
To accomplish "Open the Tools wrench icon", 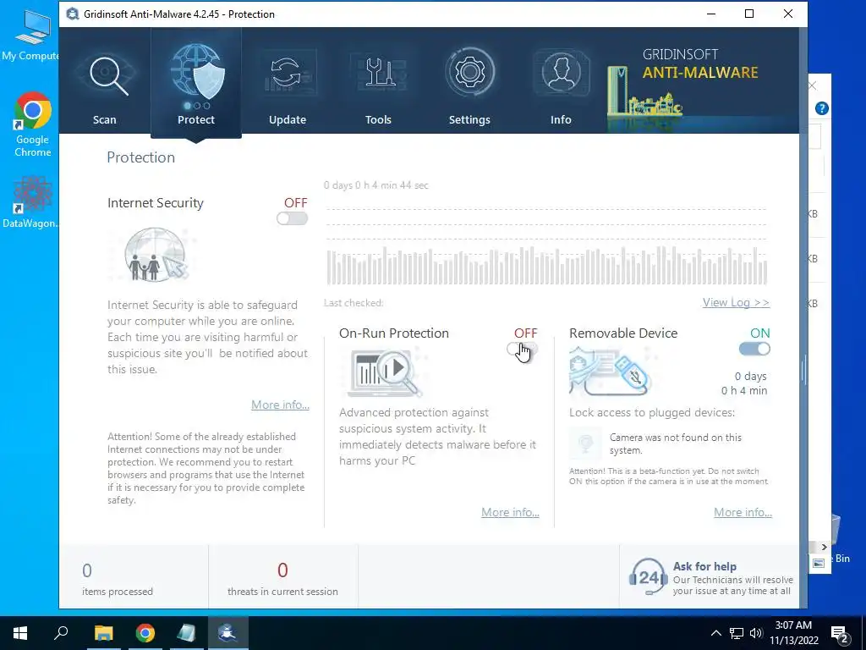I will click(x=378, y=72).
